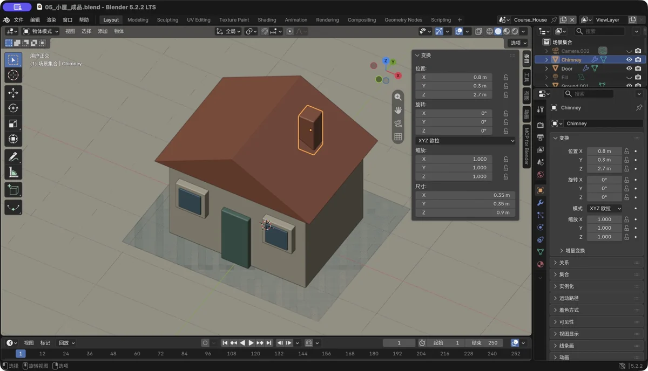
Task: Play the animation in the timeline
Action: click(x=251, y=343)
